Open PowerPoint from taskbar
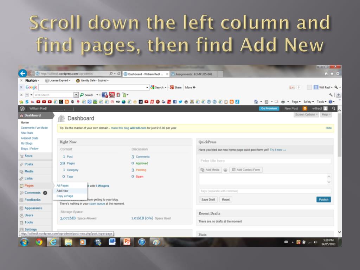This screenshot has width=360, height=270. coord(127,242)
